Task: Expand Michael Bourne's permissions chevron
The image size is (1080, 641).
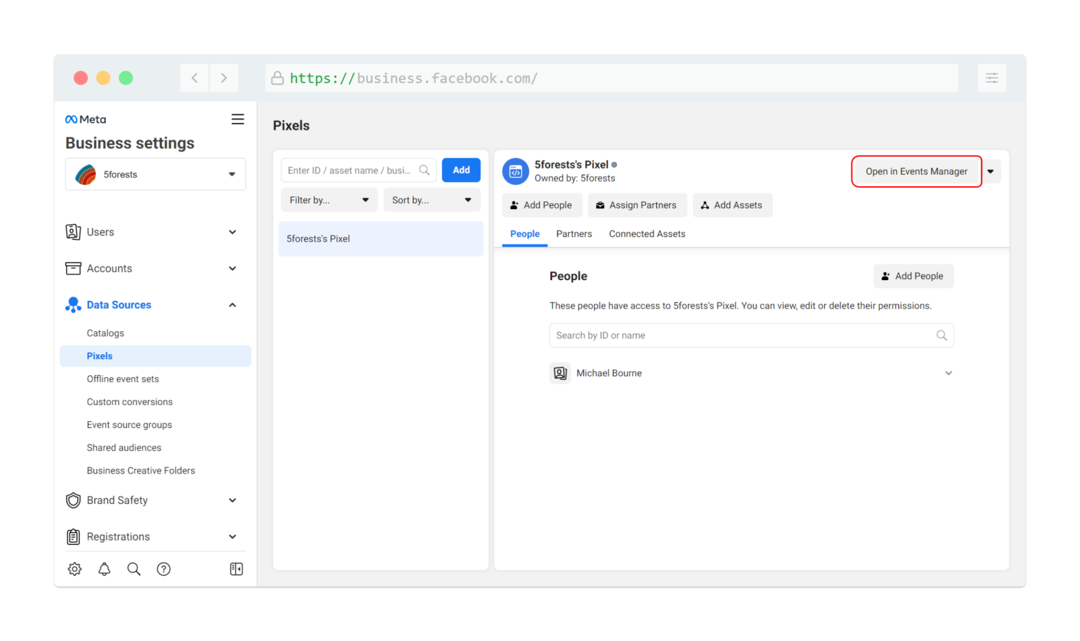Action: [x=948, y=373]
